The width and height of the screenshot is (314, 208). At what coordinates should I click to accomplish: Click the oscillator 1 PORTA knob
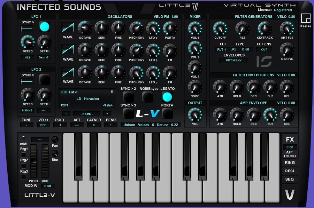point(170,28)
